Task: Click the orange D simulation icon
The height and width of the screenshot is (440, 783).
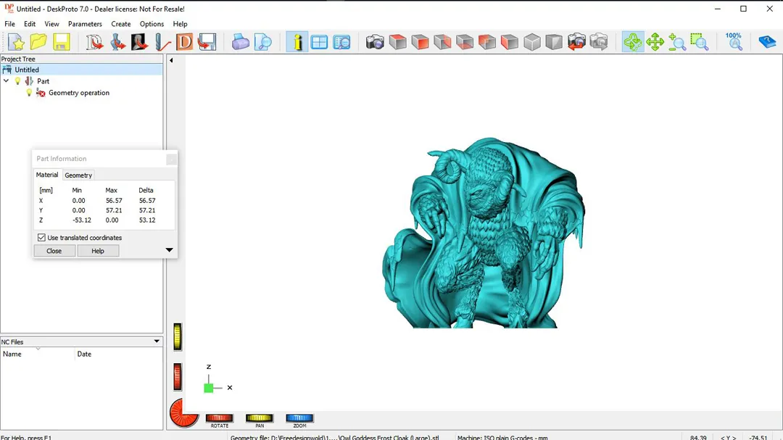Action: (184, 42)
